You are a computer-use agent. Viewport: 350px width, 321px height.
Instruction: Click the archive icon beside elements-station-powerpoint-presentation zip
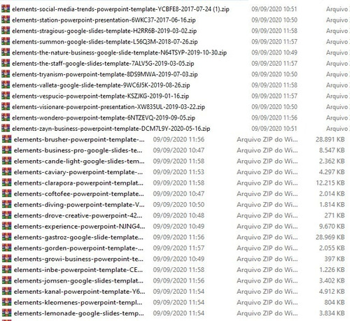click(x=6, y=20)
